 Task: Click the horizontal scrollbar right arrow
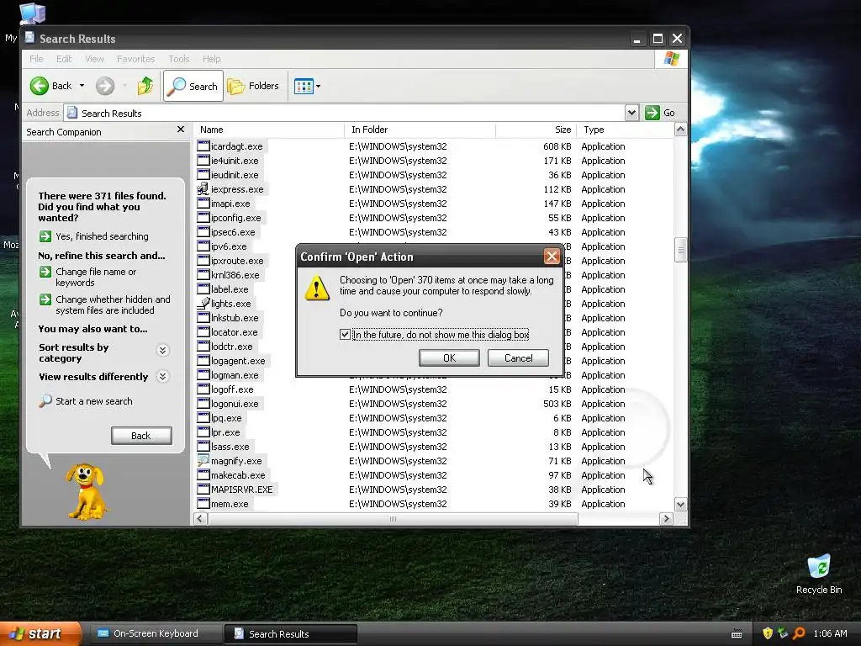[x=666, y=518]
